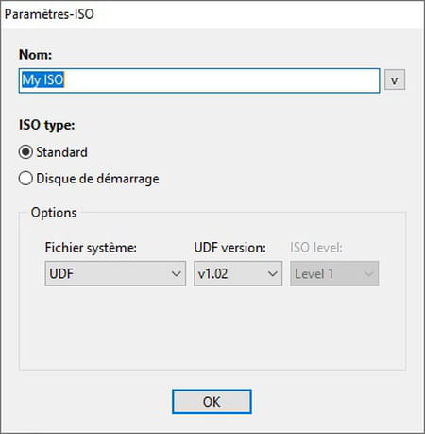The width and height of the screenshot is (425, 434).
Task: Click the "Nom:" field label
Action: point(35,55)
